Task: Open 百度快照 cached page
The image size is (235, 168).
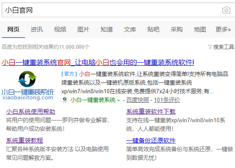Action: 137,100
